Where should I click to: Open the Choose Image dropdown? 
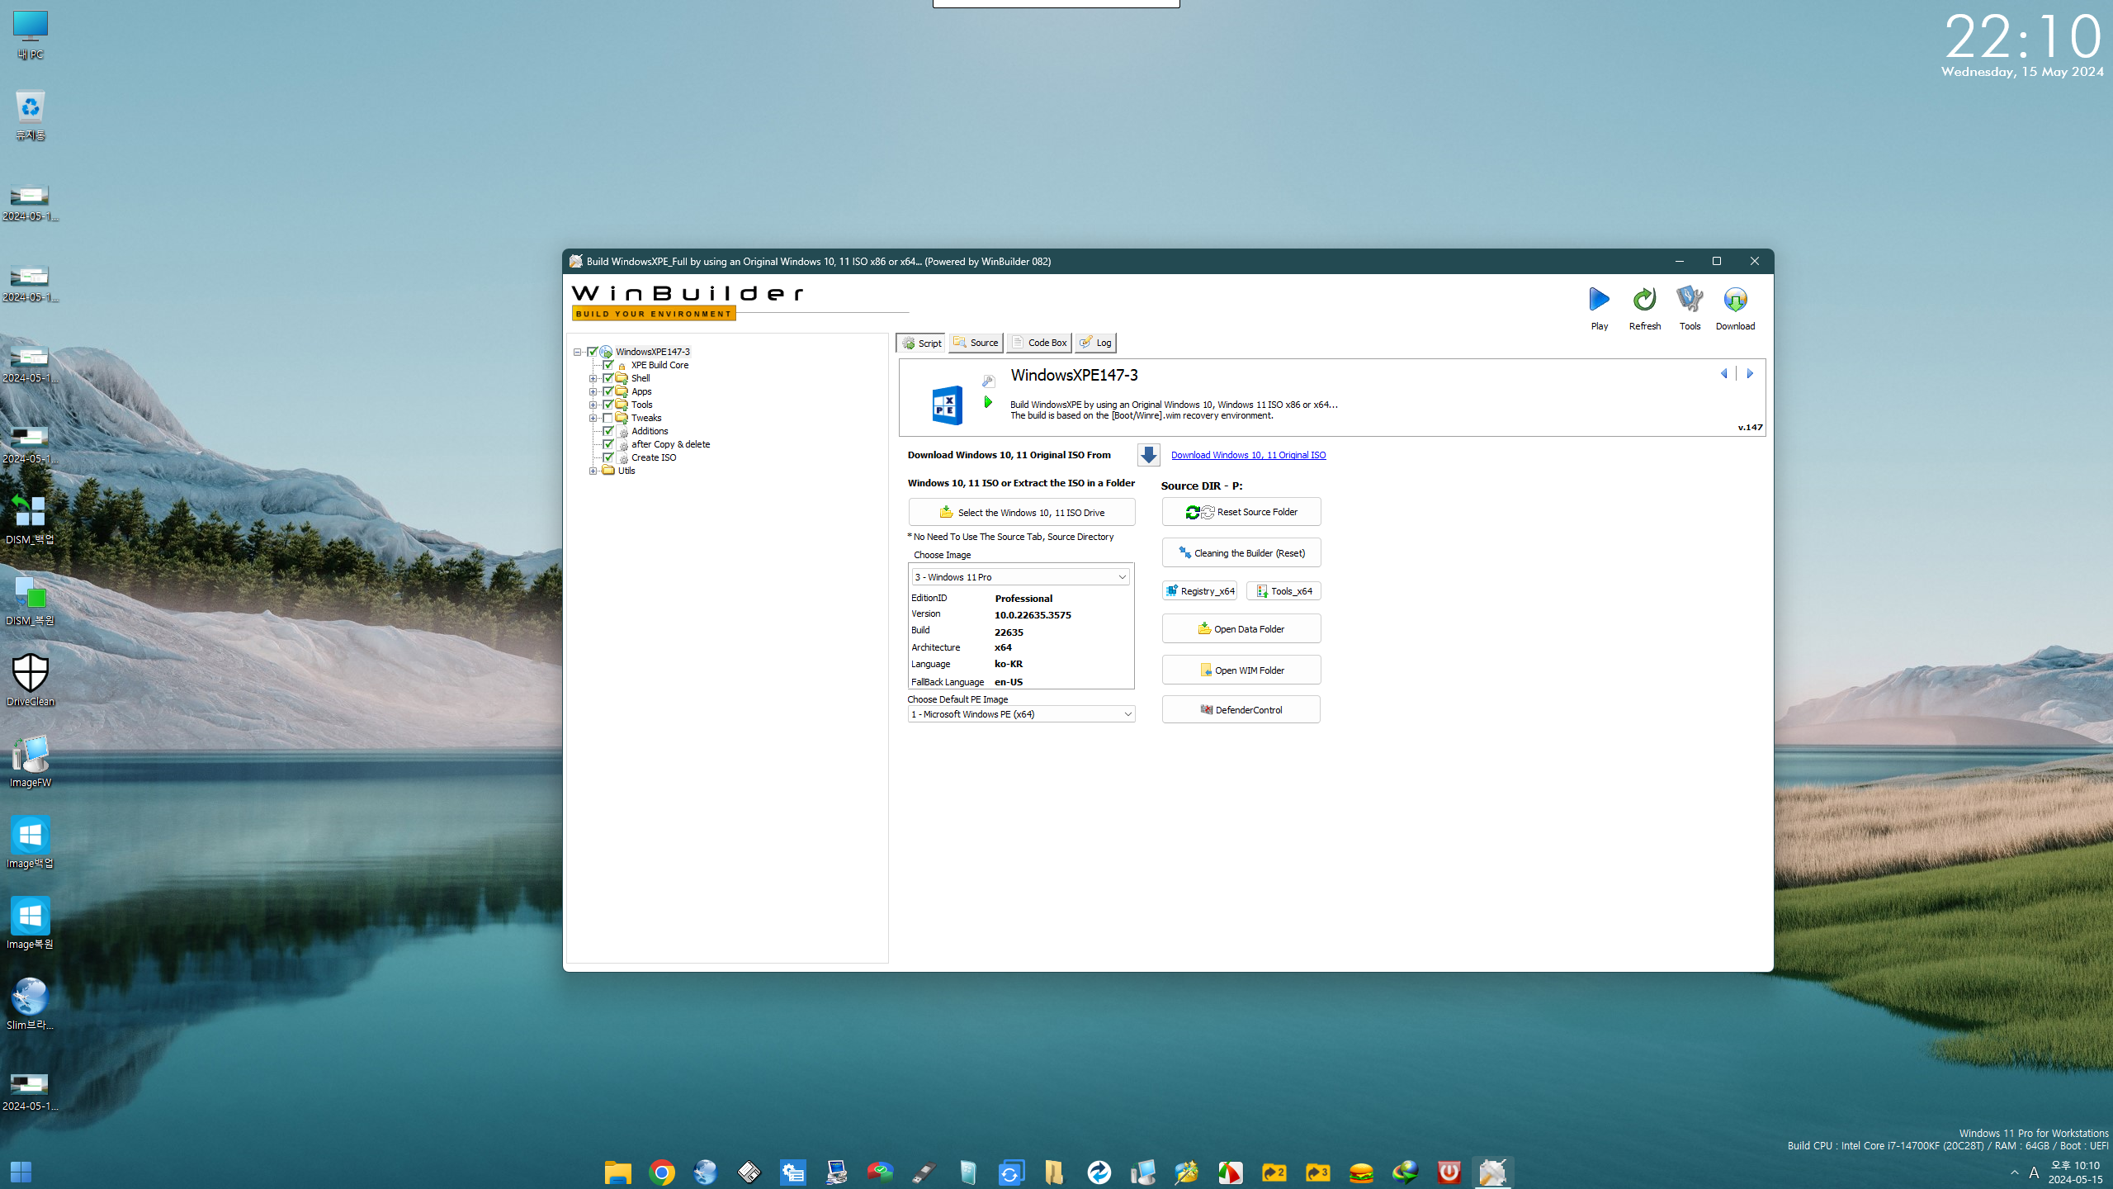(x=1020, y=577)
